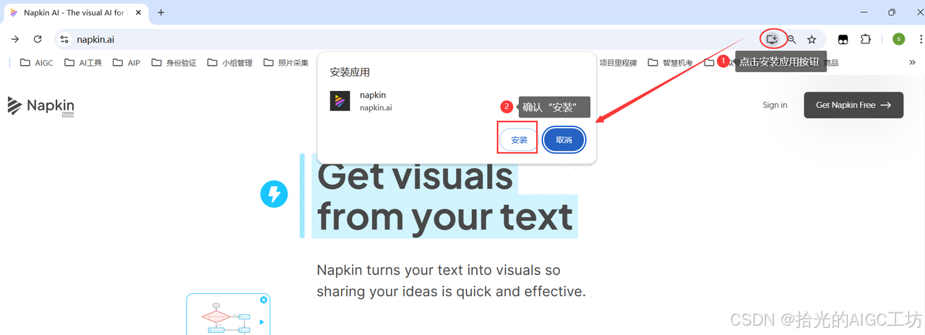Open the AIGC bookmark folder
This screenshot has width=925, height=335.
[x=37, y=63]
